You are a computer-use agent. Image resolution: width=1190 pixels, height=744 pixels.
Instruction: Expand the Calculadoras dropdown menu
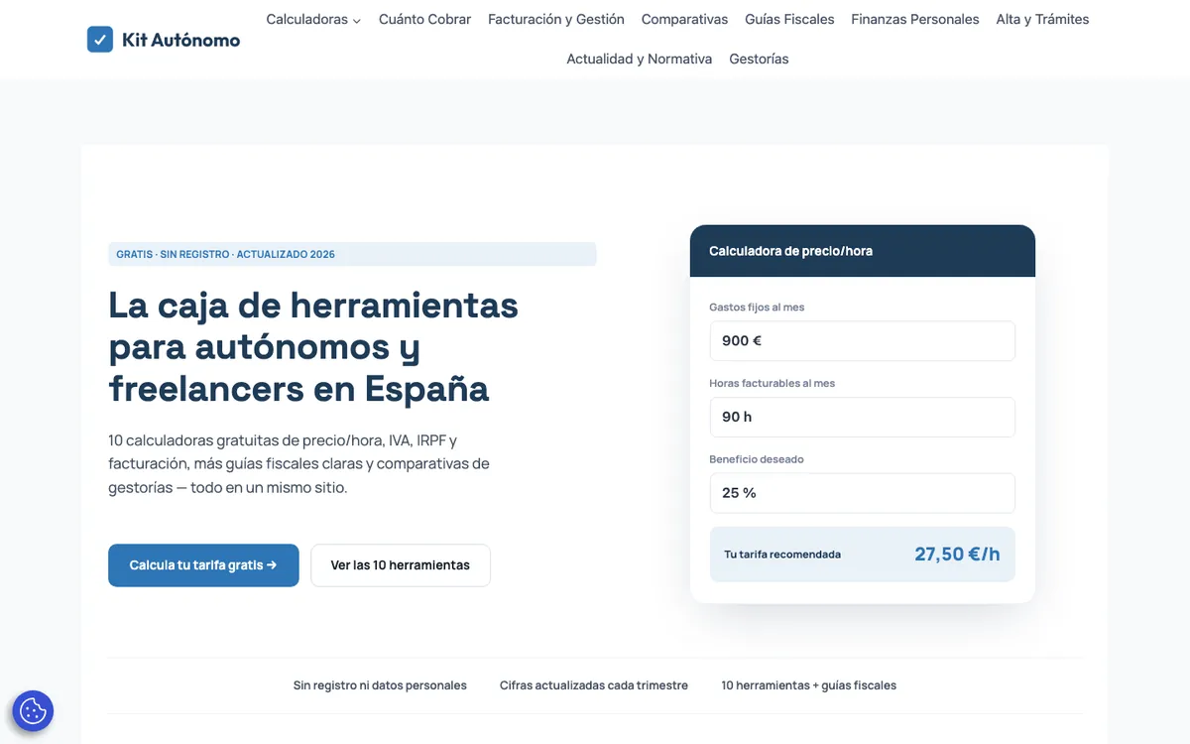(313, 20)
